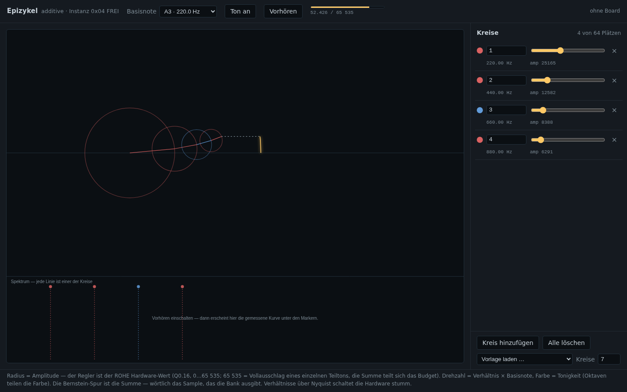Open the Basisnote A3 · 220.0 Hz dropdown
Viewport: 627px width, 392px height.
click(x=188, y=11)
